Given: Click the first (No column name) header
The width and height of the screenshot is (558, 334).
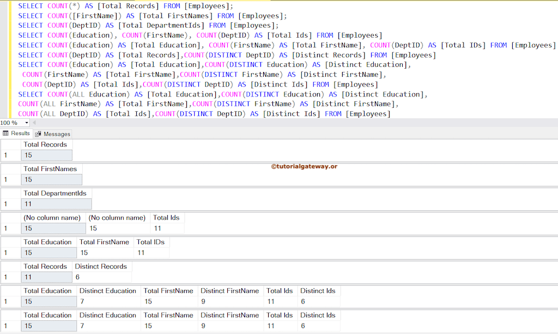Looking at the screenshot, I should [x=52, y=217].
